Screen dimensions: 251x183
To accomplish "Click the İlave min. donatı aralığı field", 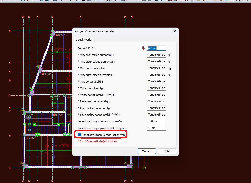I will point(156,101).
